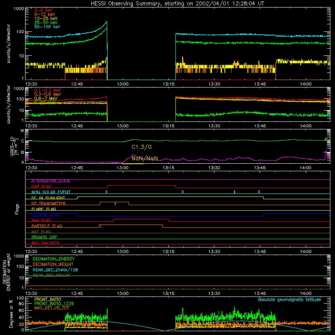335x335 pixels.
Task: Click the PARTICLE_FLAG label
Action: 47,226
